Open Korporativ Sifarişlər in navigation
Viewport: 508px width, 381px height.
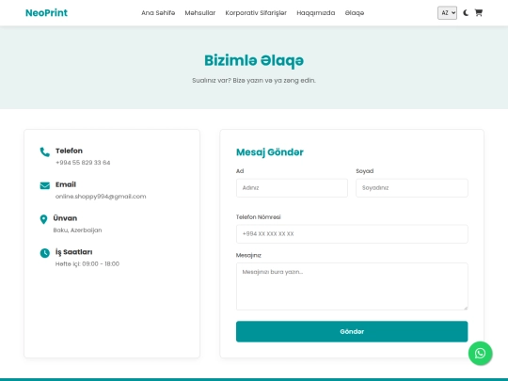click(256, 13)
